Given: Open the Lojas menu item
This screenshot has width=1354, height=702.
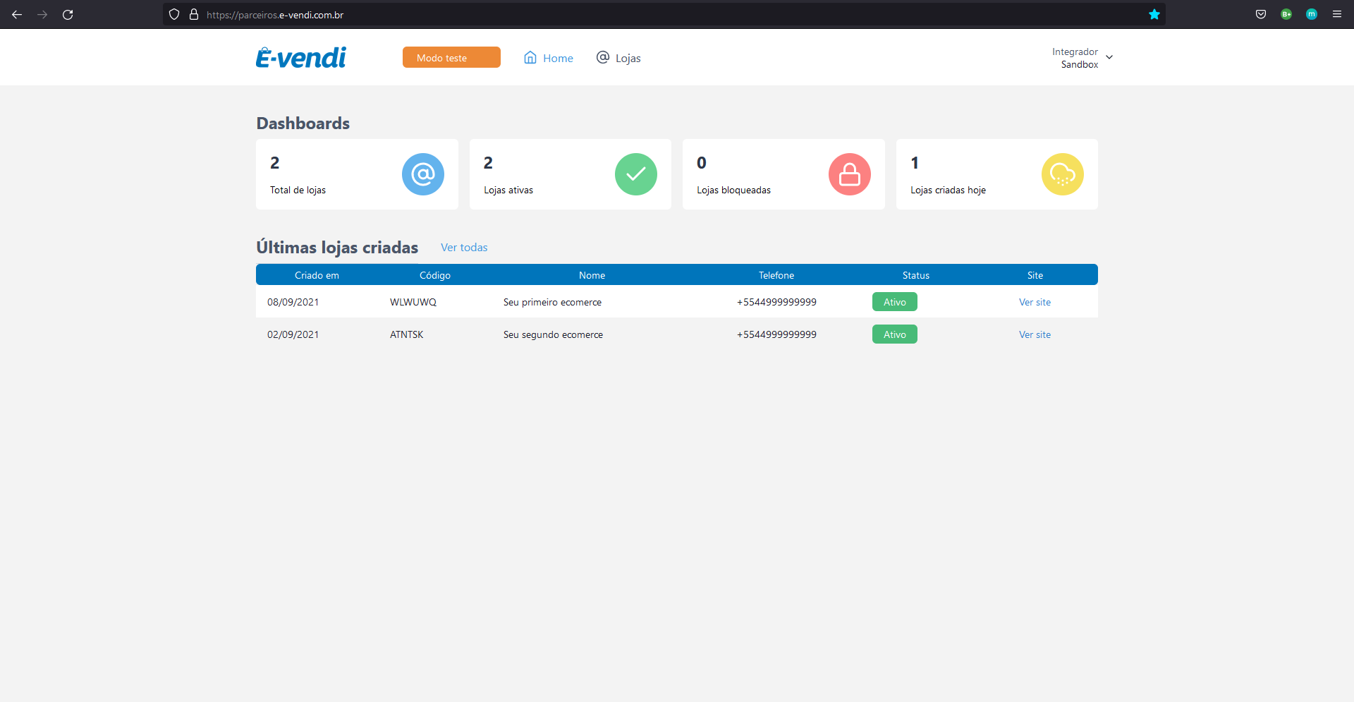Looking at the screenshot, I should 618,58.
